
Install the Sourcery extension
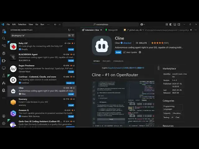click(x=71, y=105)
